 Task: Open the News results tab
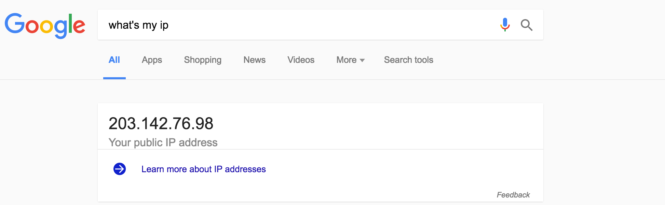(x=254, y=60)
